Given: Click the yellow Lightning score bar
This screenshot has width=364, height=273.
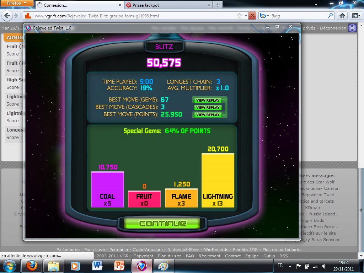Looking at the screenshot, I should (218, 180).
